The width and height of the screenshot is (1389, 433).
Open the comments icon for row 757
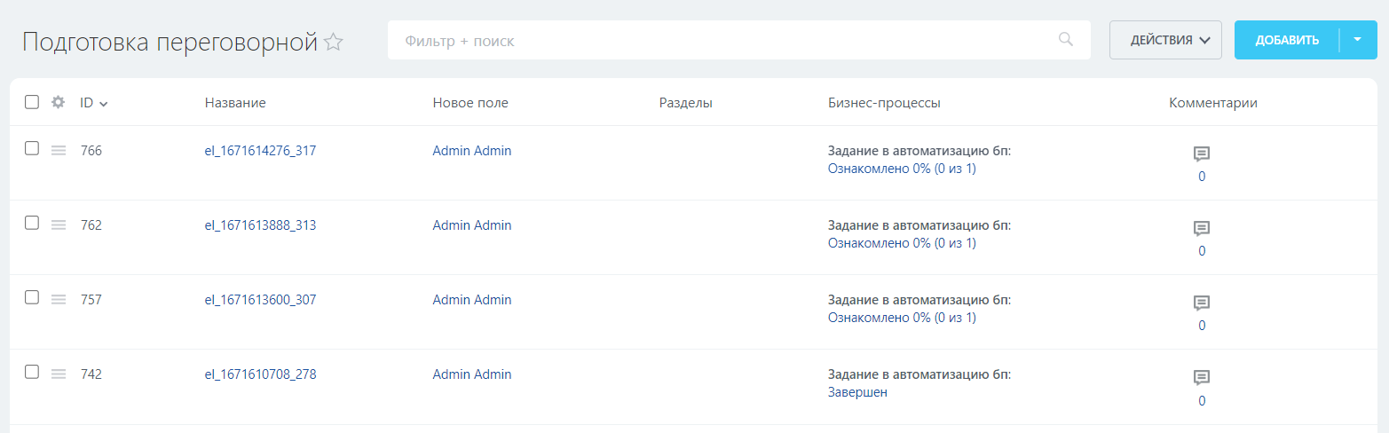pyautogui.click(x=1202, y=303)
